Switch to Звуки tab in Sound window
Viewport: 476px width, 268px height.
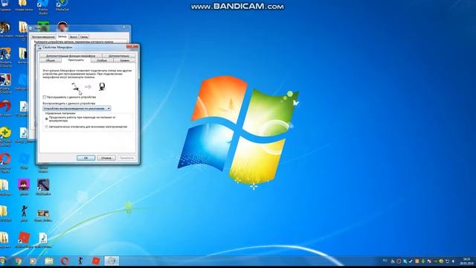pos(74,37)
